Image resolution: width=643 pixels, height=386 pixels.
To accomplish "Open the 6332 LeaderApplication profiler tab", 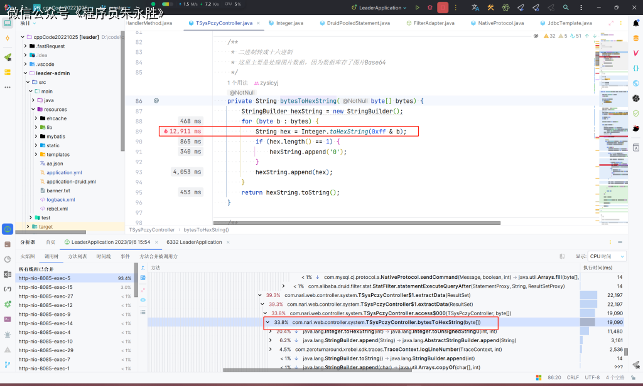I will pyautogui.click(x=194, y=243).
